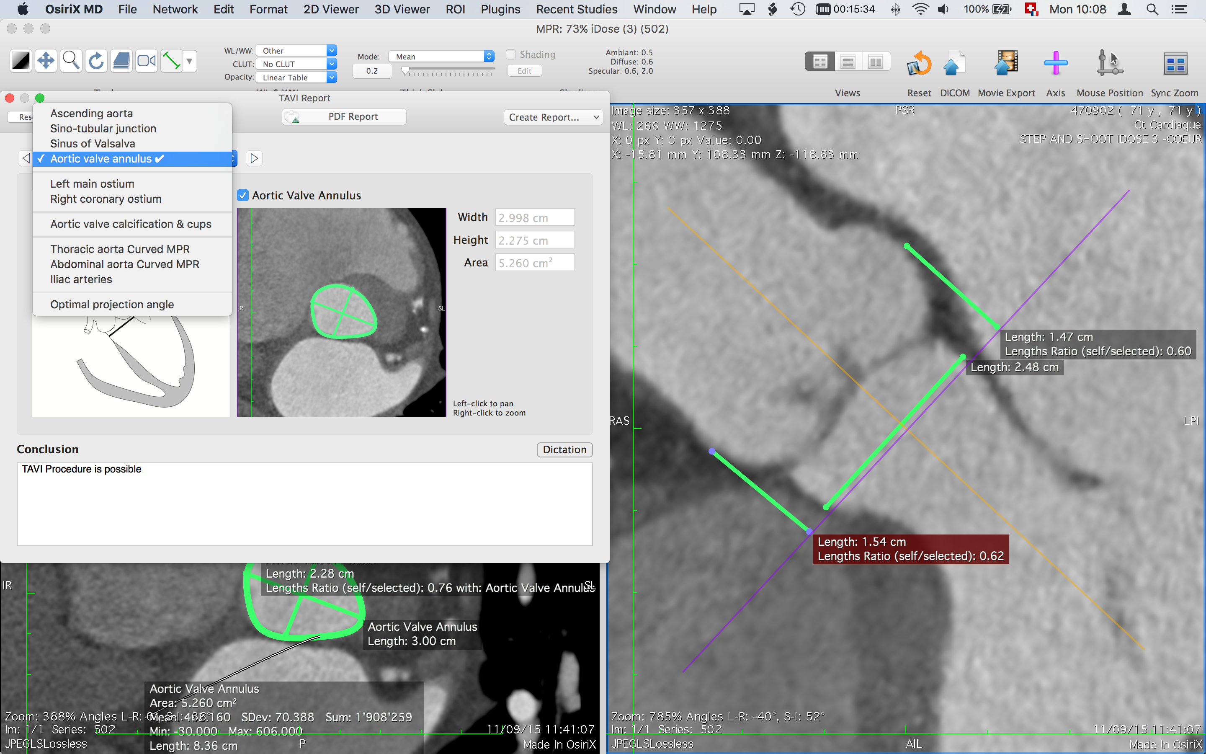Open the ROI menu
Viewport: 1206px width, 754px height.
[x=455, y=10]
